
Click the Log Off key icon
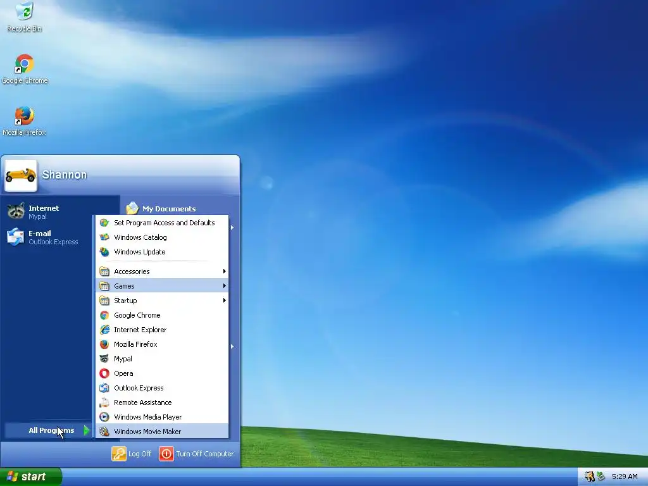[x=118, y=454]
